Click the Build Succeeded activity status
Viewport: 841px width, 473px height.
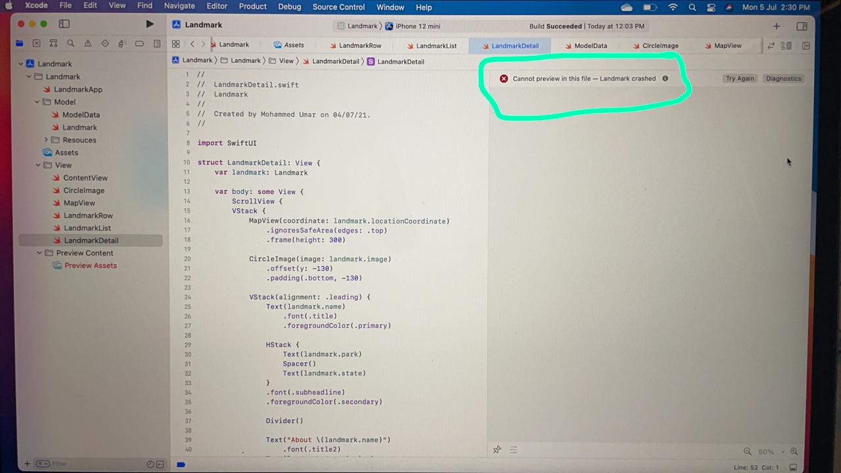pyautogui.click(x=587, y=26)
